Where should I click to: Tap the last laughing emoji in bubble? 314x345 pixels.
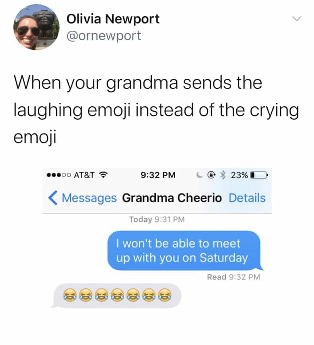click(165, 295)
